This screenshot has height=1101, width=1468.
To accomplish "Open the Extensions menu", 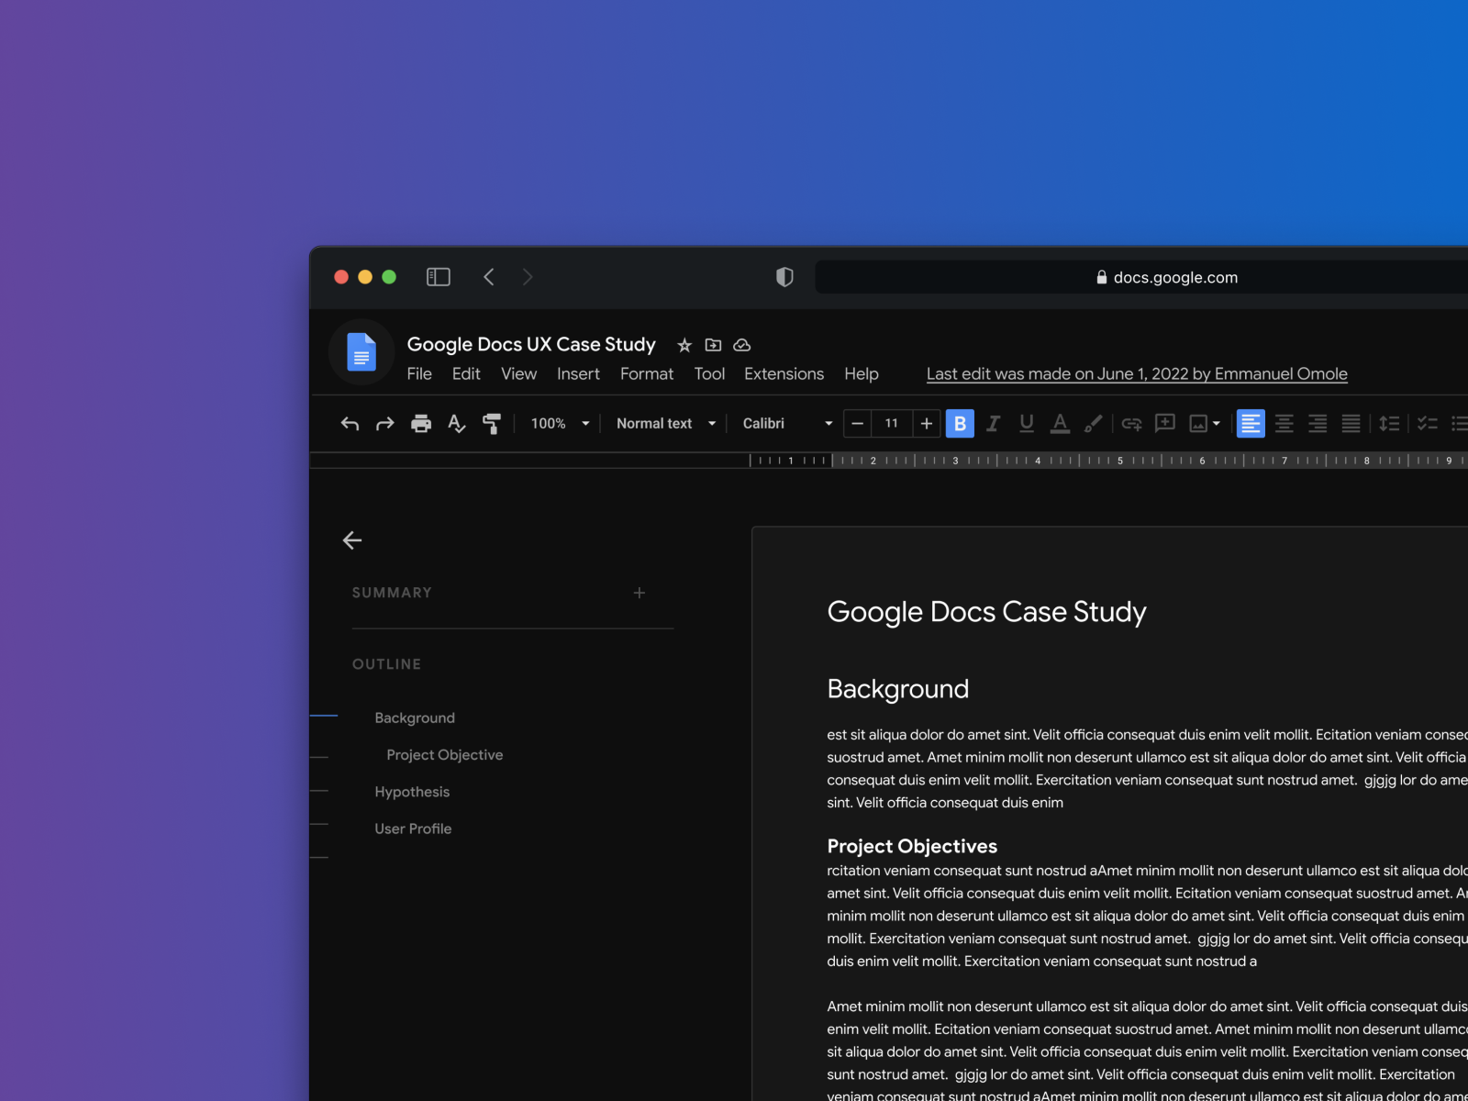I will (x=784, y=373).
